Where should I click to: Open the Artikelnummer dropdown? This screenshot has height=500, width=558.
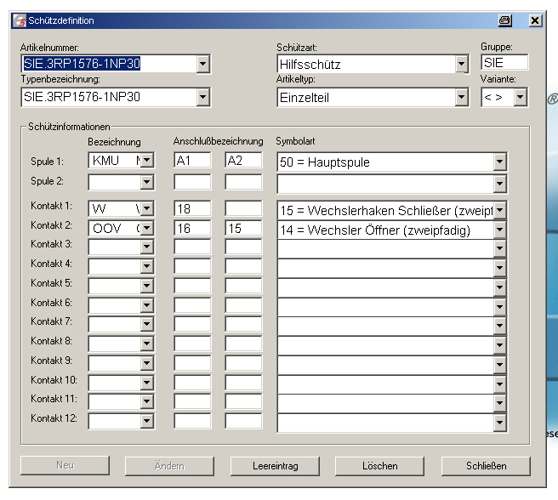(202, 64)
